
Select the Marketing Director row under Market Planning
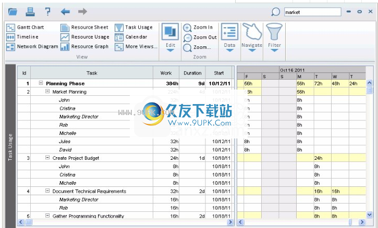click(125, 117)
